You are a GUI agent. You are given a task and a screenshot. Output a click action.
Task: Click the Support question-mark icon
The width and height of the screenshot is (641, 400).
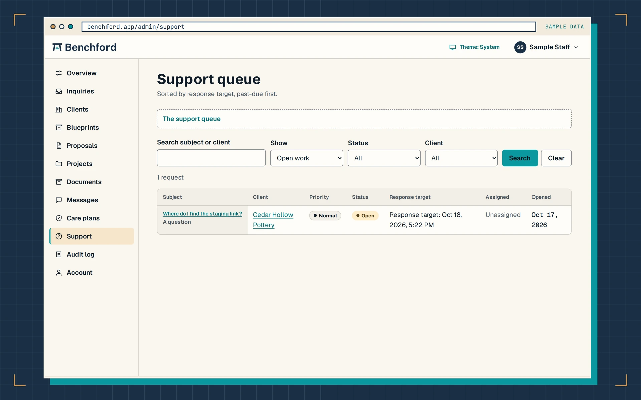[x=59, y=236]
